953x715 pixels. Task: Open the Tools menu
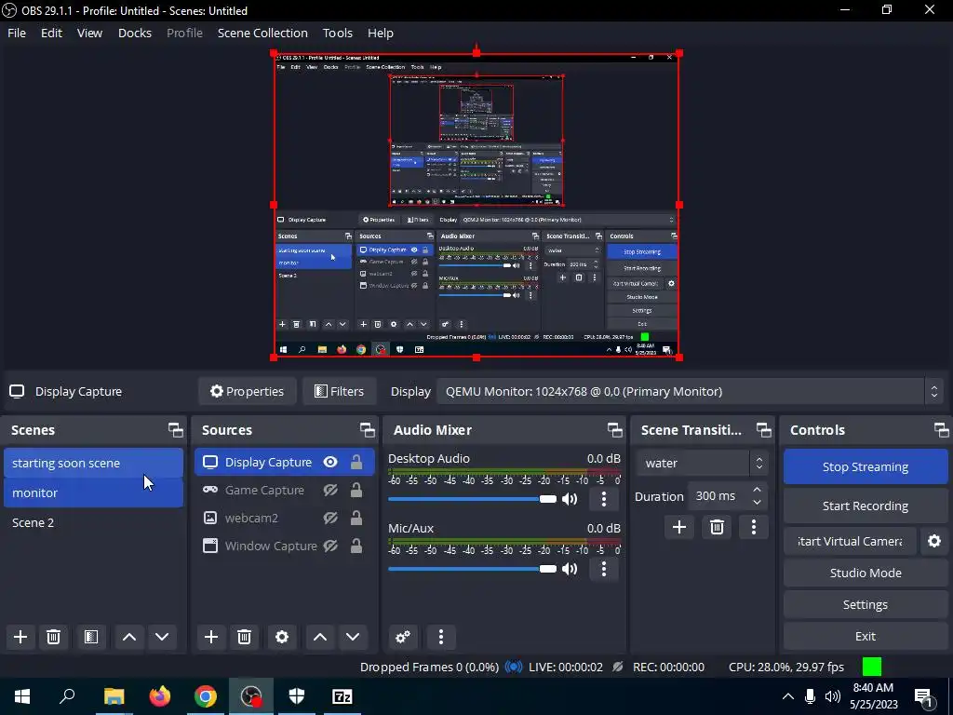pos(337,33)
